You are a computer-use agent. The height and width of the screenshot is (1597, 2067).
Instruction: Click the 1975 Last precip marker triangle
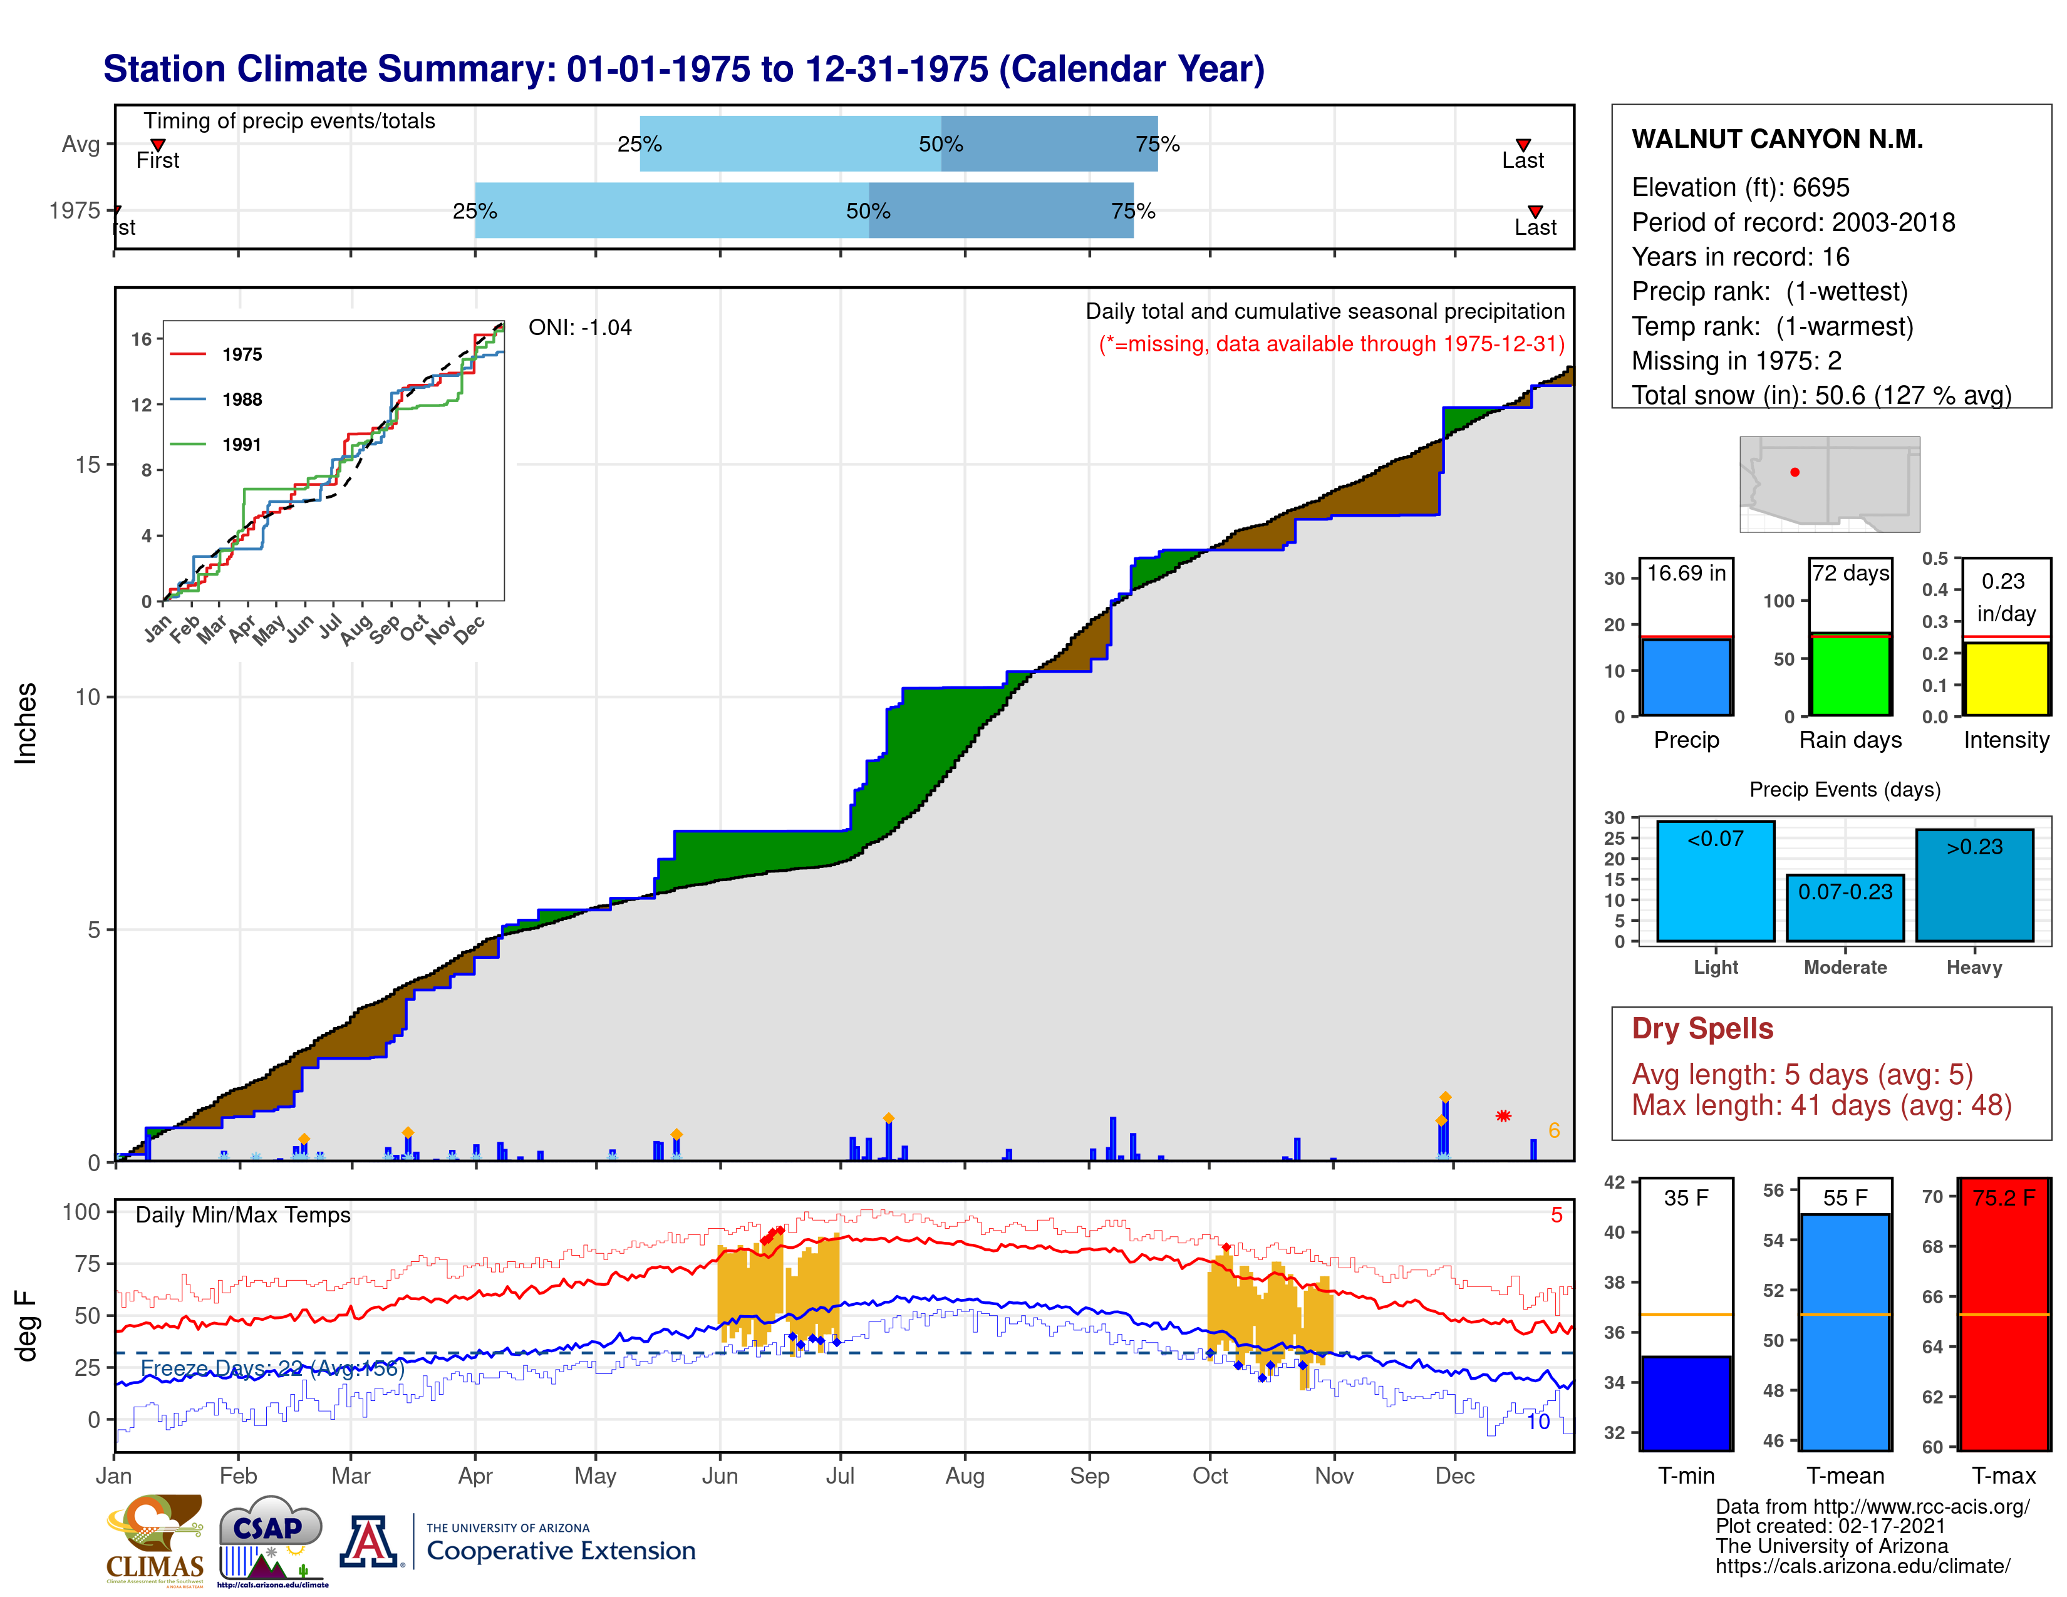[1535, 212]
